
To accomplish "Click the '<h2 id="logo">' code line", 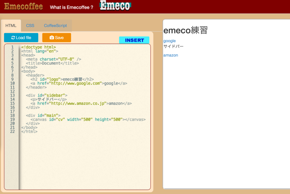I will [x=62, y=79].
